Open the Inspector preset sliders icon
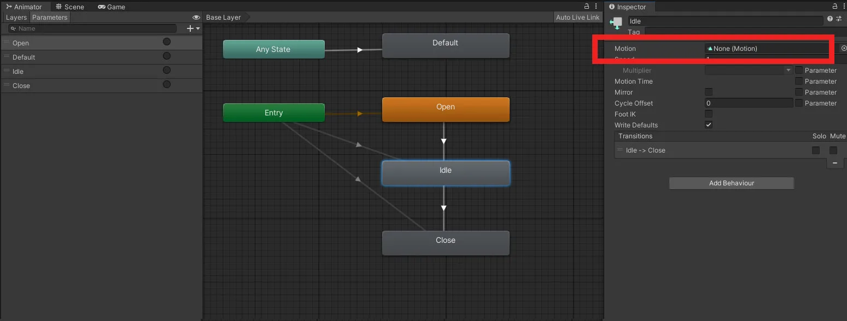Screen dimensions: 847x321 tap(839, 19)
